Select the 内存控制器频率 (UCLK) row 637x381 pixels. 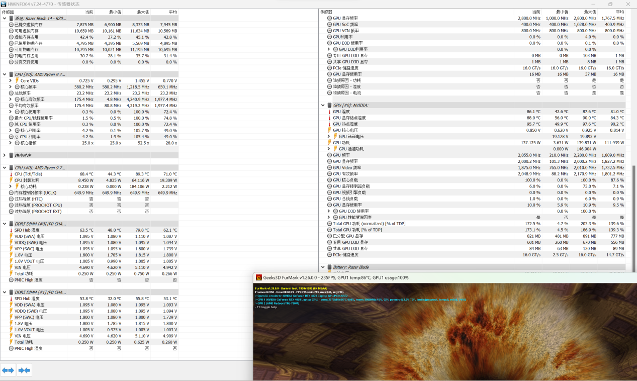click(89, 193)
